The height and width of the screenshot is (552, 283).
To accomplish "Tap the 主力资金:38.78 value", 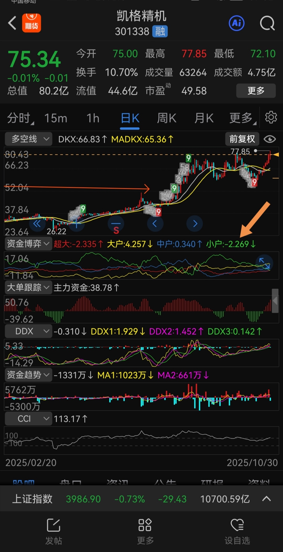I will 86,288.
